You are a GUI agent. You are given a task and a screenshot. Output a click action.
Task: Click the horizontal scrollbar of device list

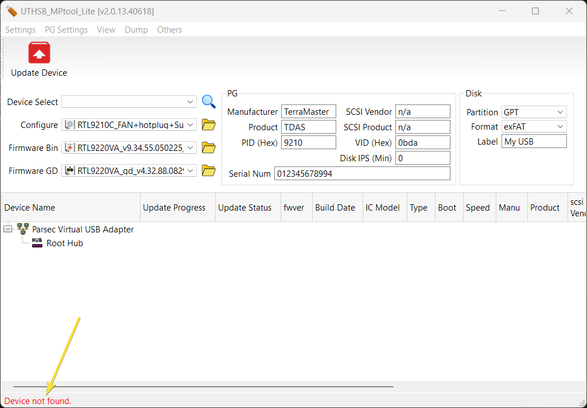(203, 386)
